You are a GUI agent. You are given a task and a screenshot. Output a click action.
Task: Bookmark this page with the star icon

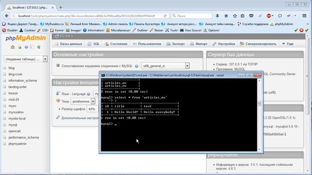click(x=235, y=16)
